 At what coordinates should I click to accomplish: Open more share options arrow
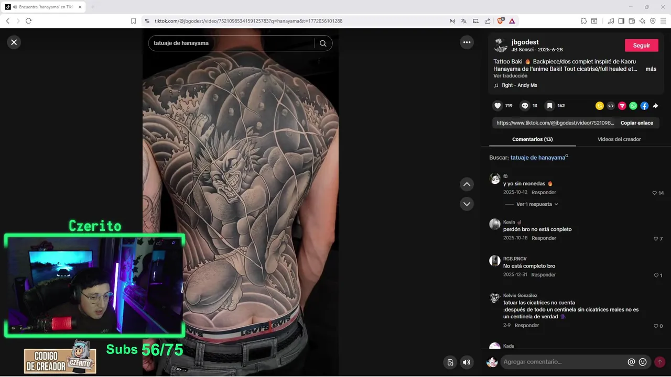point(655,106)
